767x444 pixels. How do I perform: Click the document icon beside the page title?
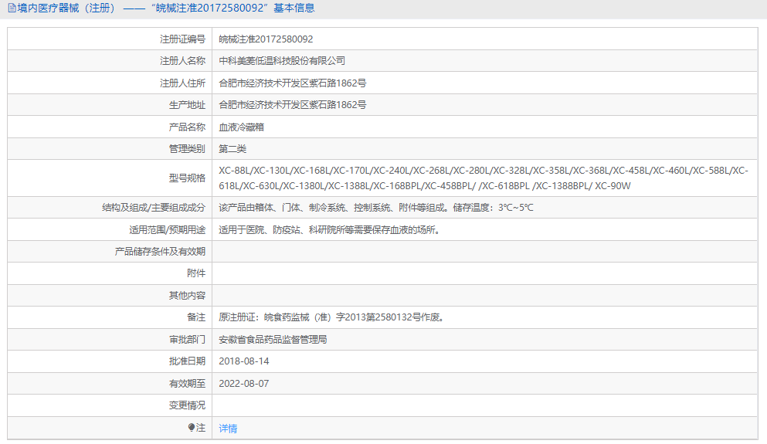point(12,8)
